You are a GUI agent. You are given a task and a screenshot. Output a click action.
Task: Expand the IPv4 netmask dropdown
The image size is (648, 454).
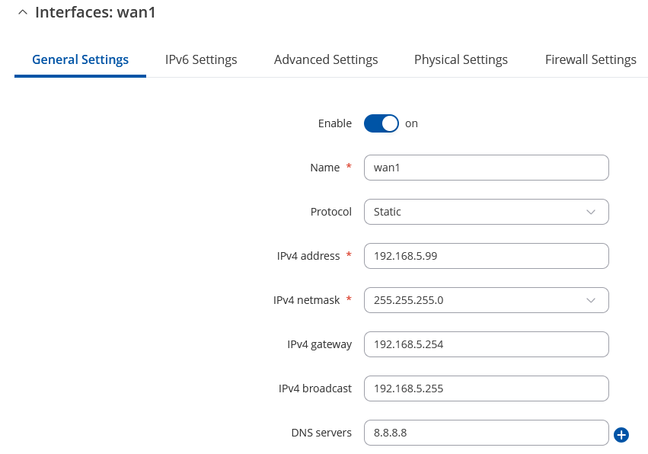point(486,300)
